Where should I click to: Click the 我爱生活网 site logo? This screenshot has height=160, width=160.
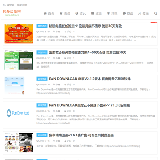(x=12, y=12)
